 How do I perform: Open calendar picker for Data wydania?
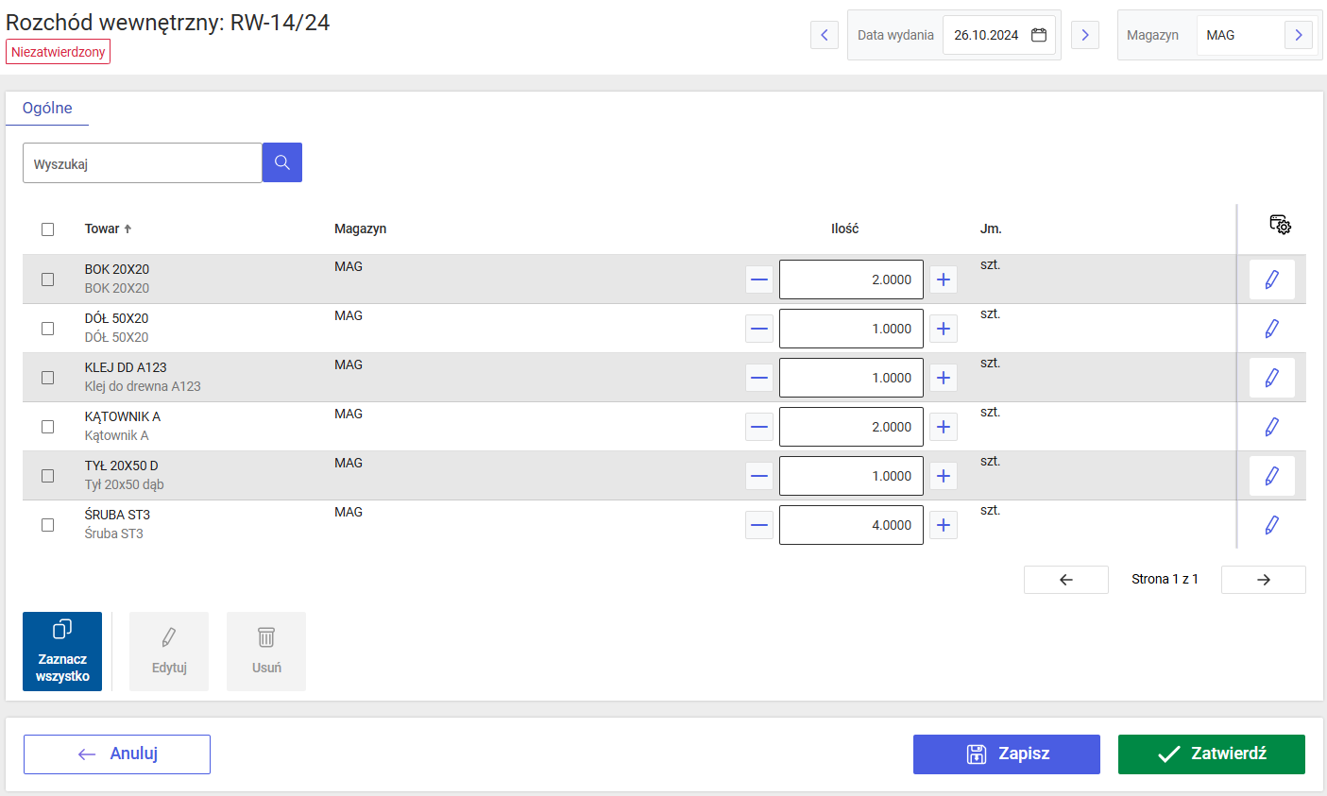(x=1039, y=35)
